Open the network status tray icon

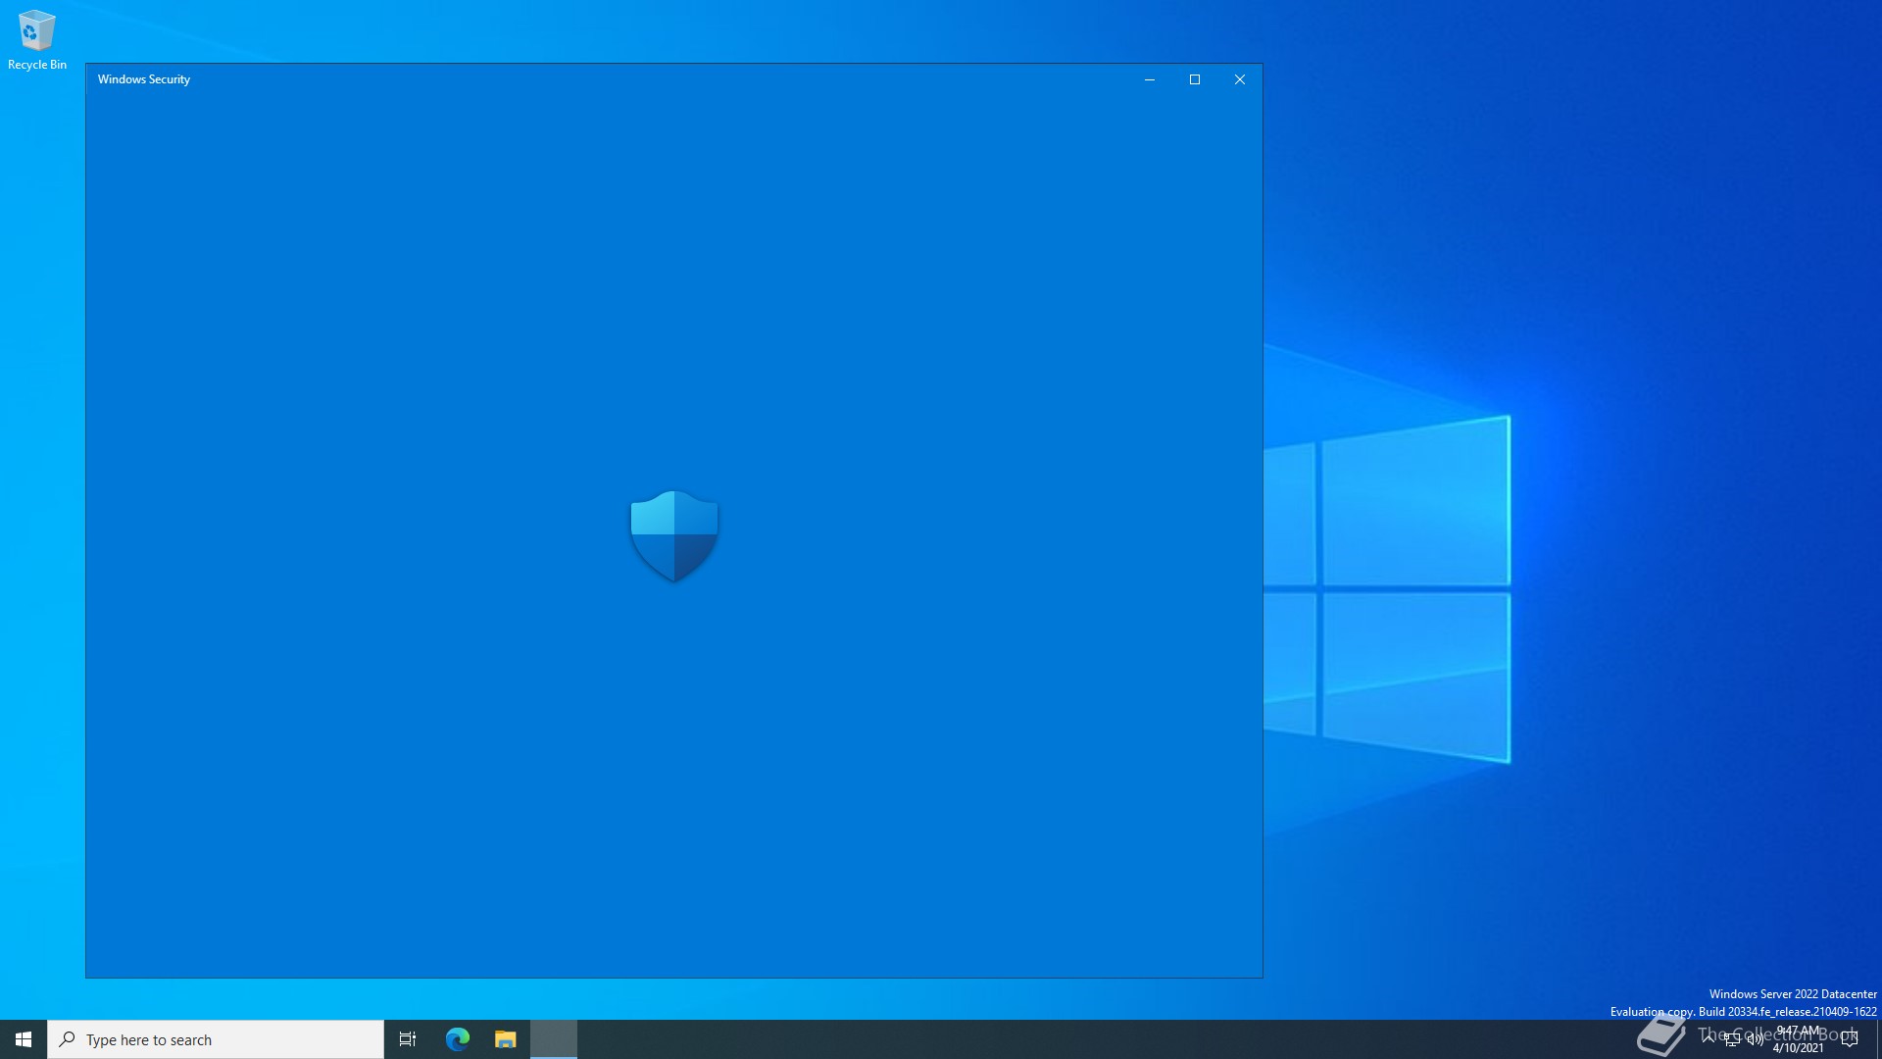click(x=1732, y=1039)
